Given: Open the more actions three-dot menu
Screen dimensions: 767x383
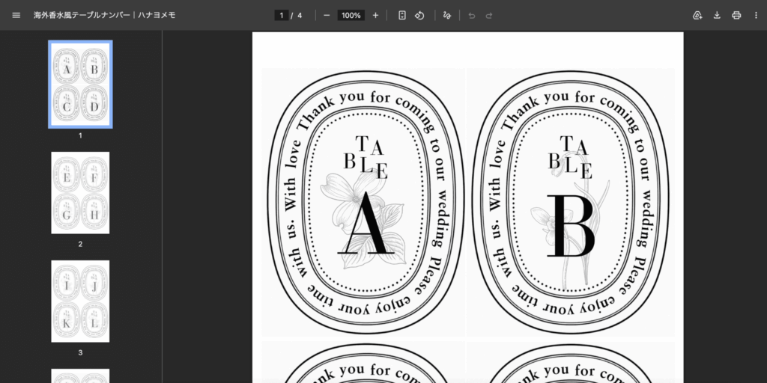Looking at the screenshot, I should [x=757, y=15].
